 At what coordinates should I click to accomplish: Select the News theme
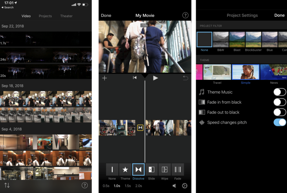point(274,72)
